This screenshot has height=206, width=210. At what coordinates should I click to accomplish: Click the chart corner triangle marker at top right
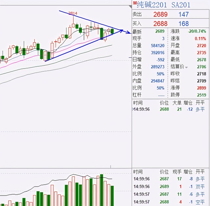[x=130, y=7]
